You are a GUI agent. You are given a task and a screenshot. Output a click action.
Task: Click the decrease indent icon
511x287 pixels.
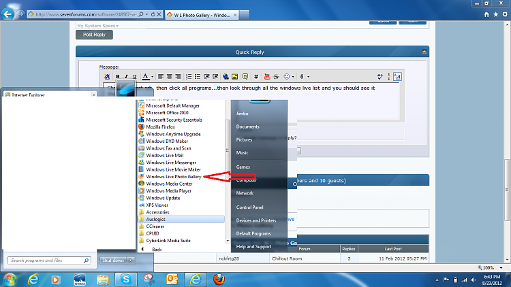[206, 76]
